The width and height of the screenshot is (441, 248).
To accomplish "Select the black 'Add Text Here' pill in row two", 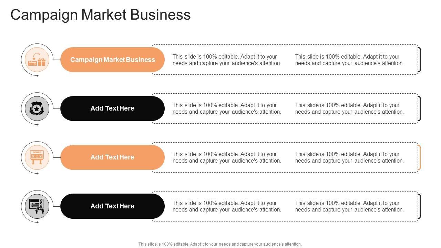I will [112, 108].
